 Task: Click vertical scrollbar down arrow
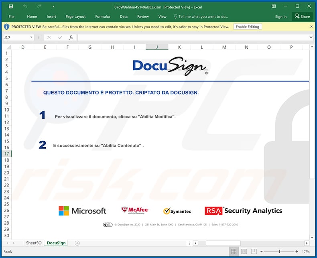pyautogui.click(x=312, y=238)
